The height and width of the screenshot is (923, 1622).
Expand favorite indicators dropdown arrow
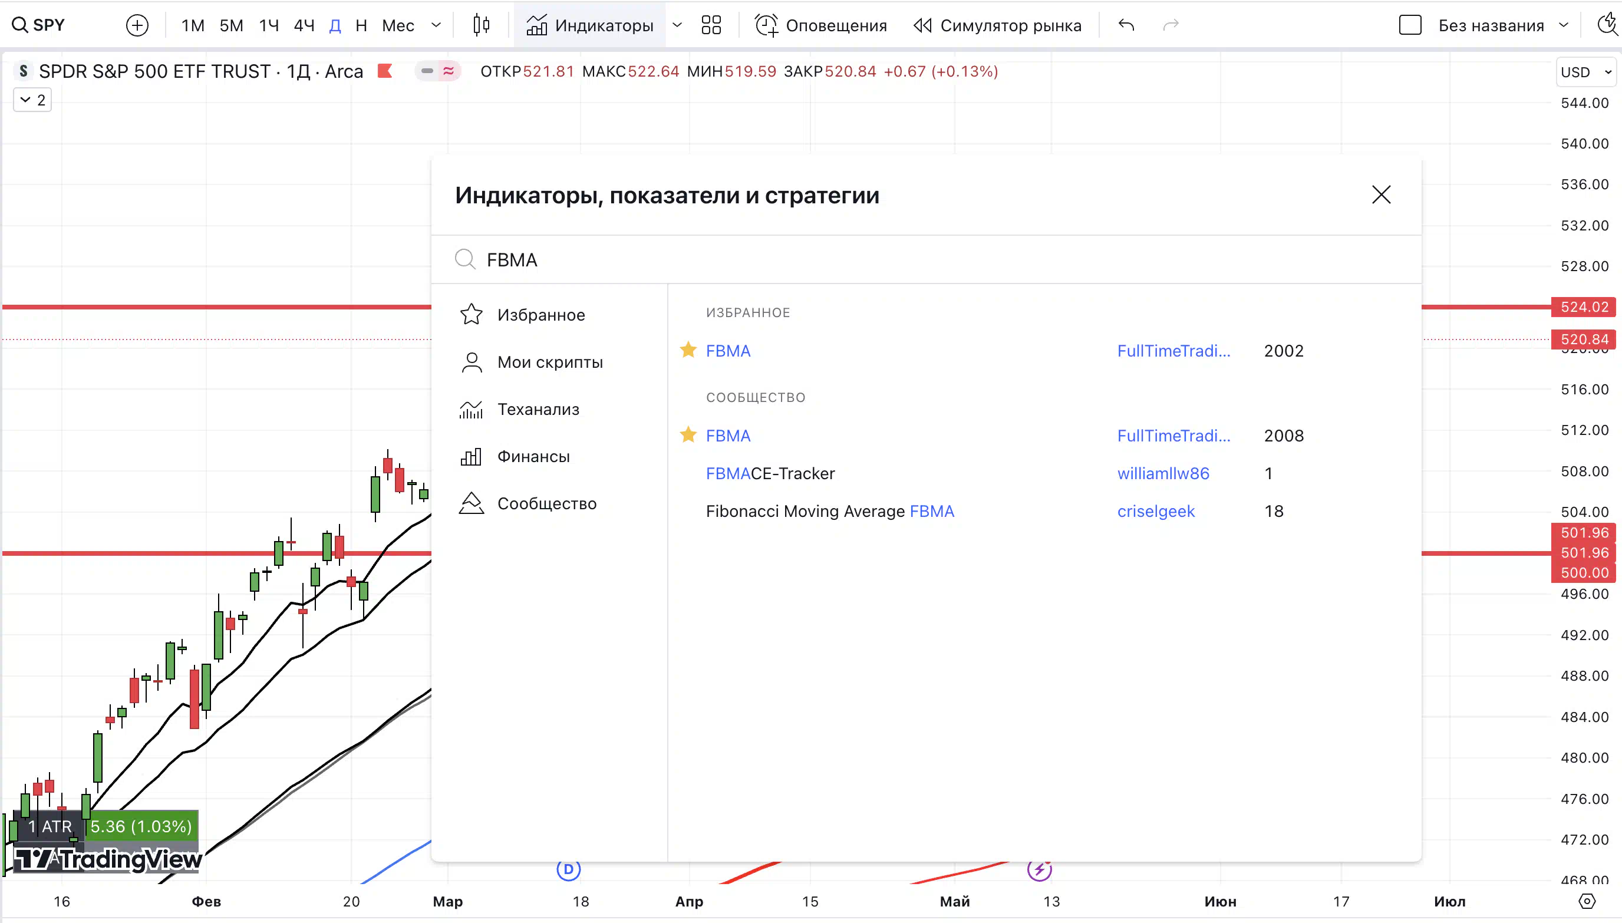[x=677, y=25]
